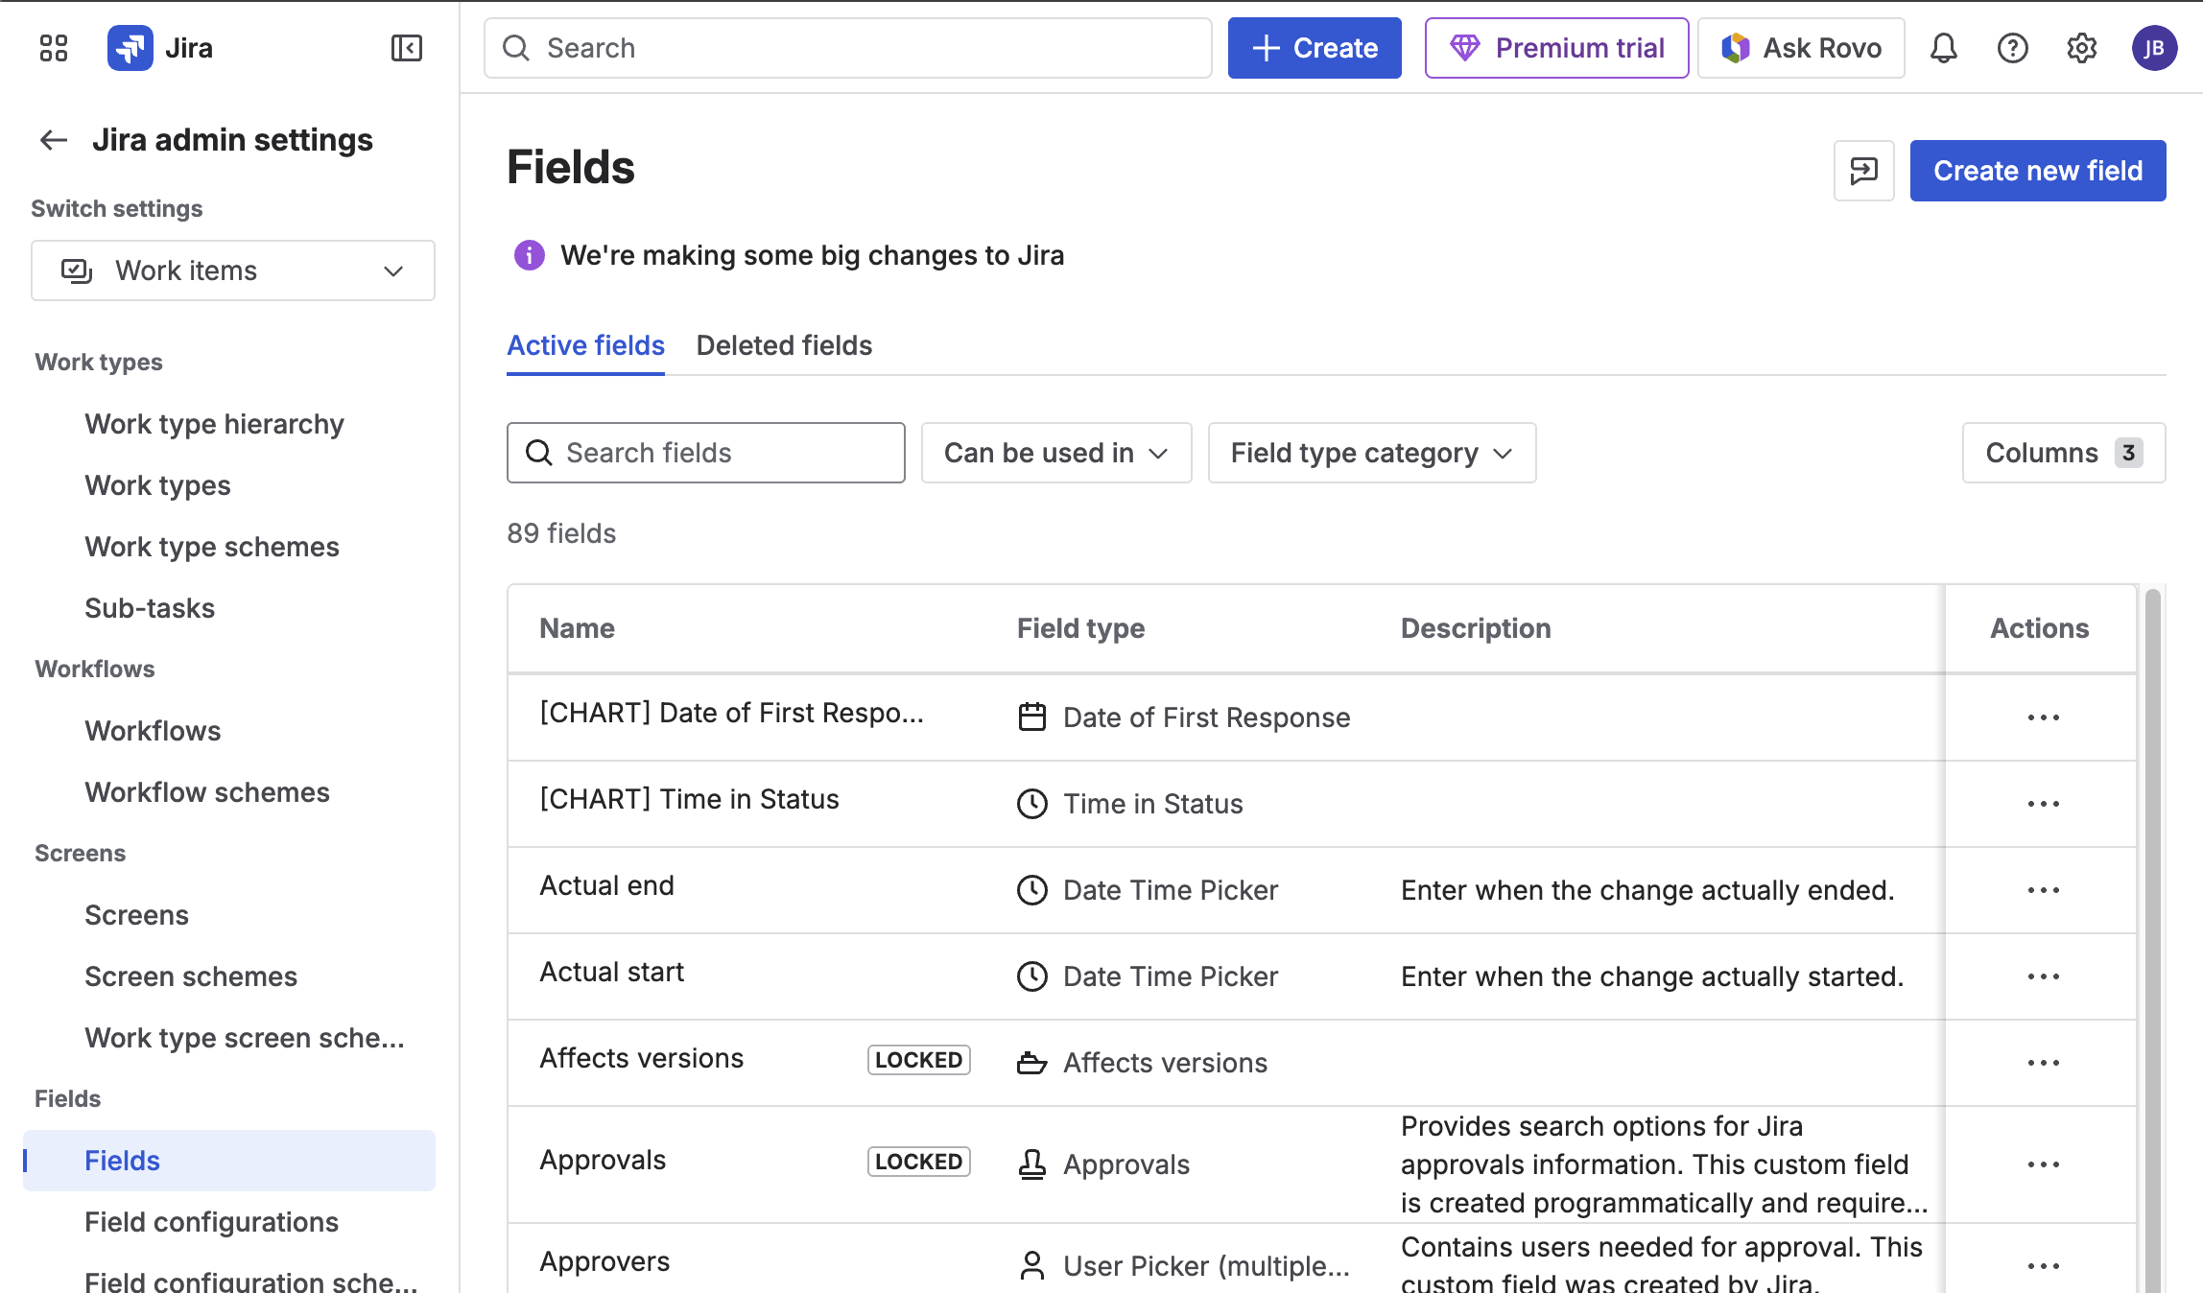This screenshot has width=2203, height=1293.
Task: Select the Active fields tab
Action: pos(584,345)
